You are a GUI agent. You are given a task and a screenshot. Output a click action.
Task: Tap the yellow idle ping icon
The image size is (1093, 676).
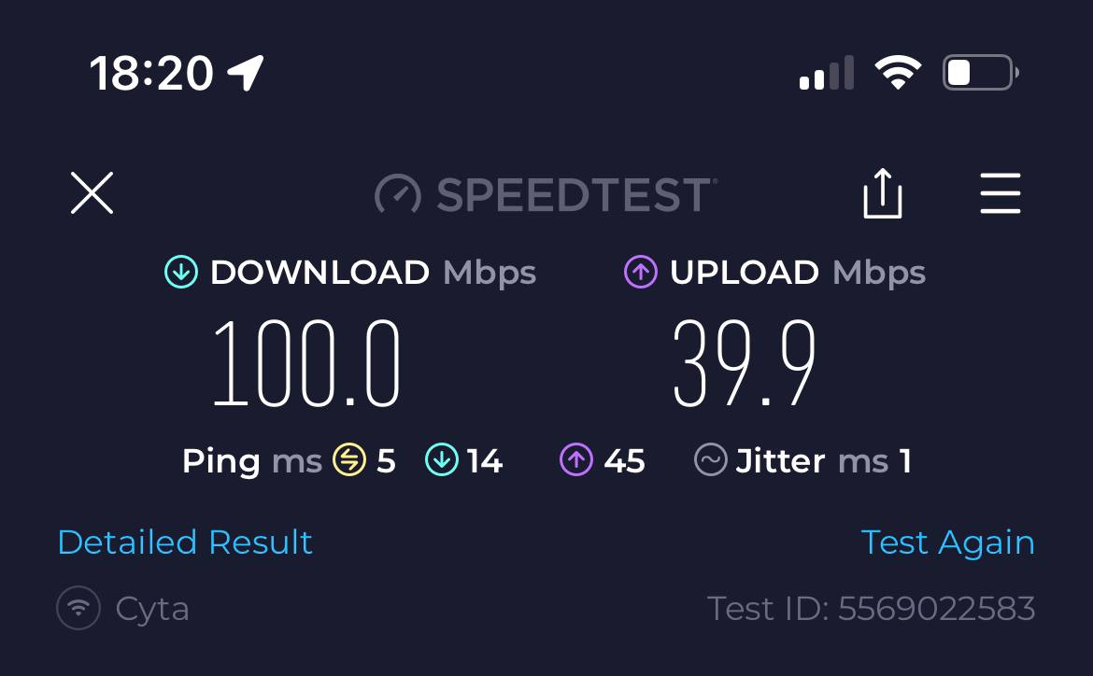(349, 460)
